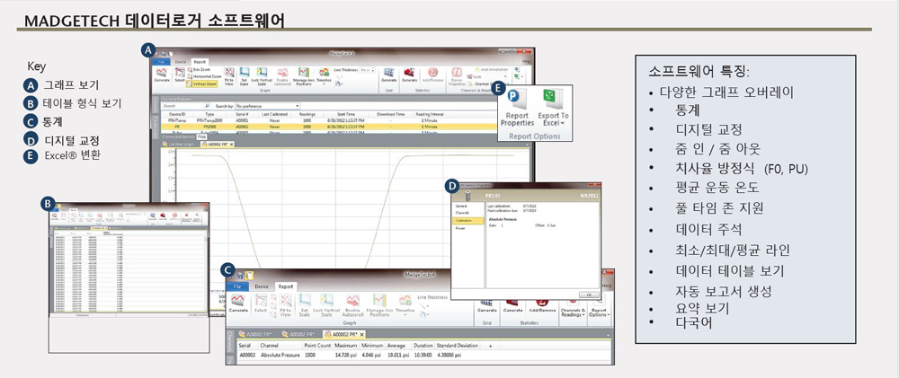Open File tab in statistics window C
899x378 pixels.
pos(237,286)
